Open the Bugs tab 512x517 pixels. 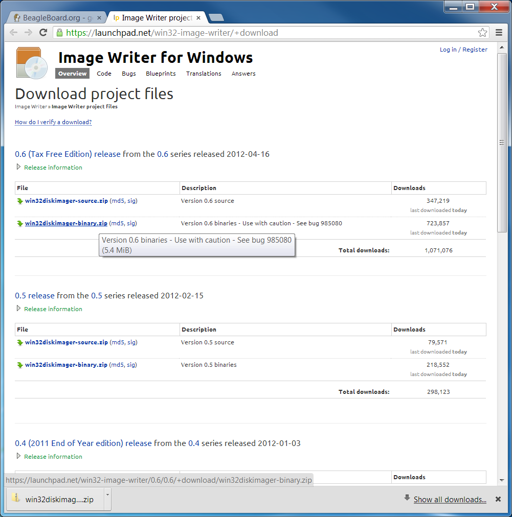129,74
